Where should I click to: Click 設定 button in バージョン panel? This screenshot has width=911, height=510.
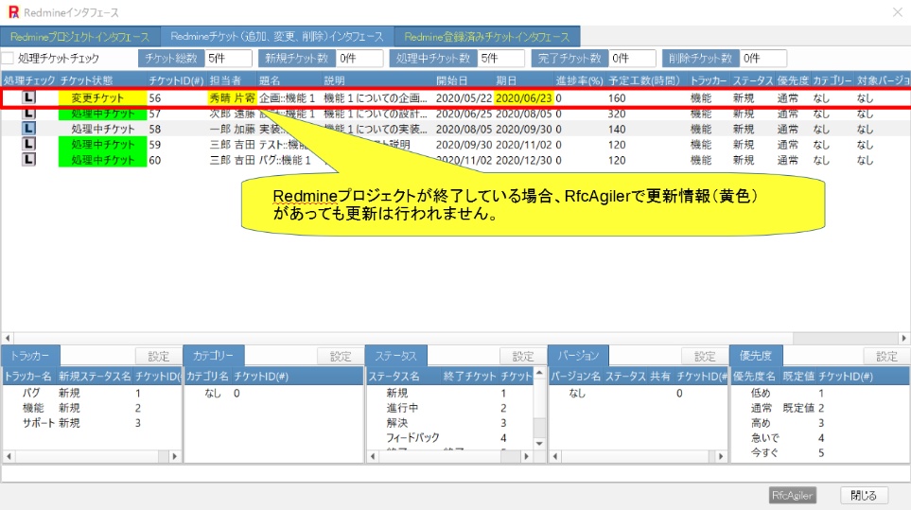[705, 356]
